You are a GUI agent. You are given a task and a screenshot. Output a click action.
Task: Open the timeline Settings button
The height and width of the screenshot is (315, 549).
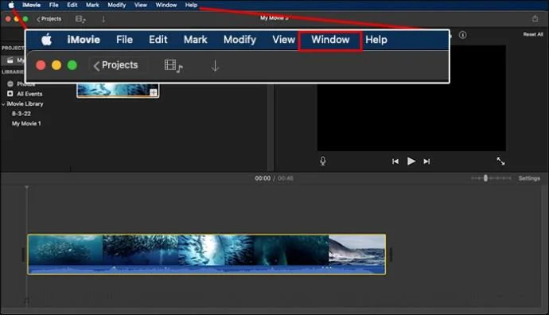(x=529, y=178)
